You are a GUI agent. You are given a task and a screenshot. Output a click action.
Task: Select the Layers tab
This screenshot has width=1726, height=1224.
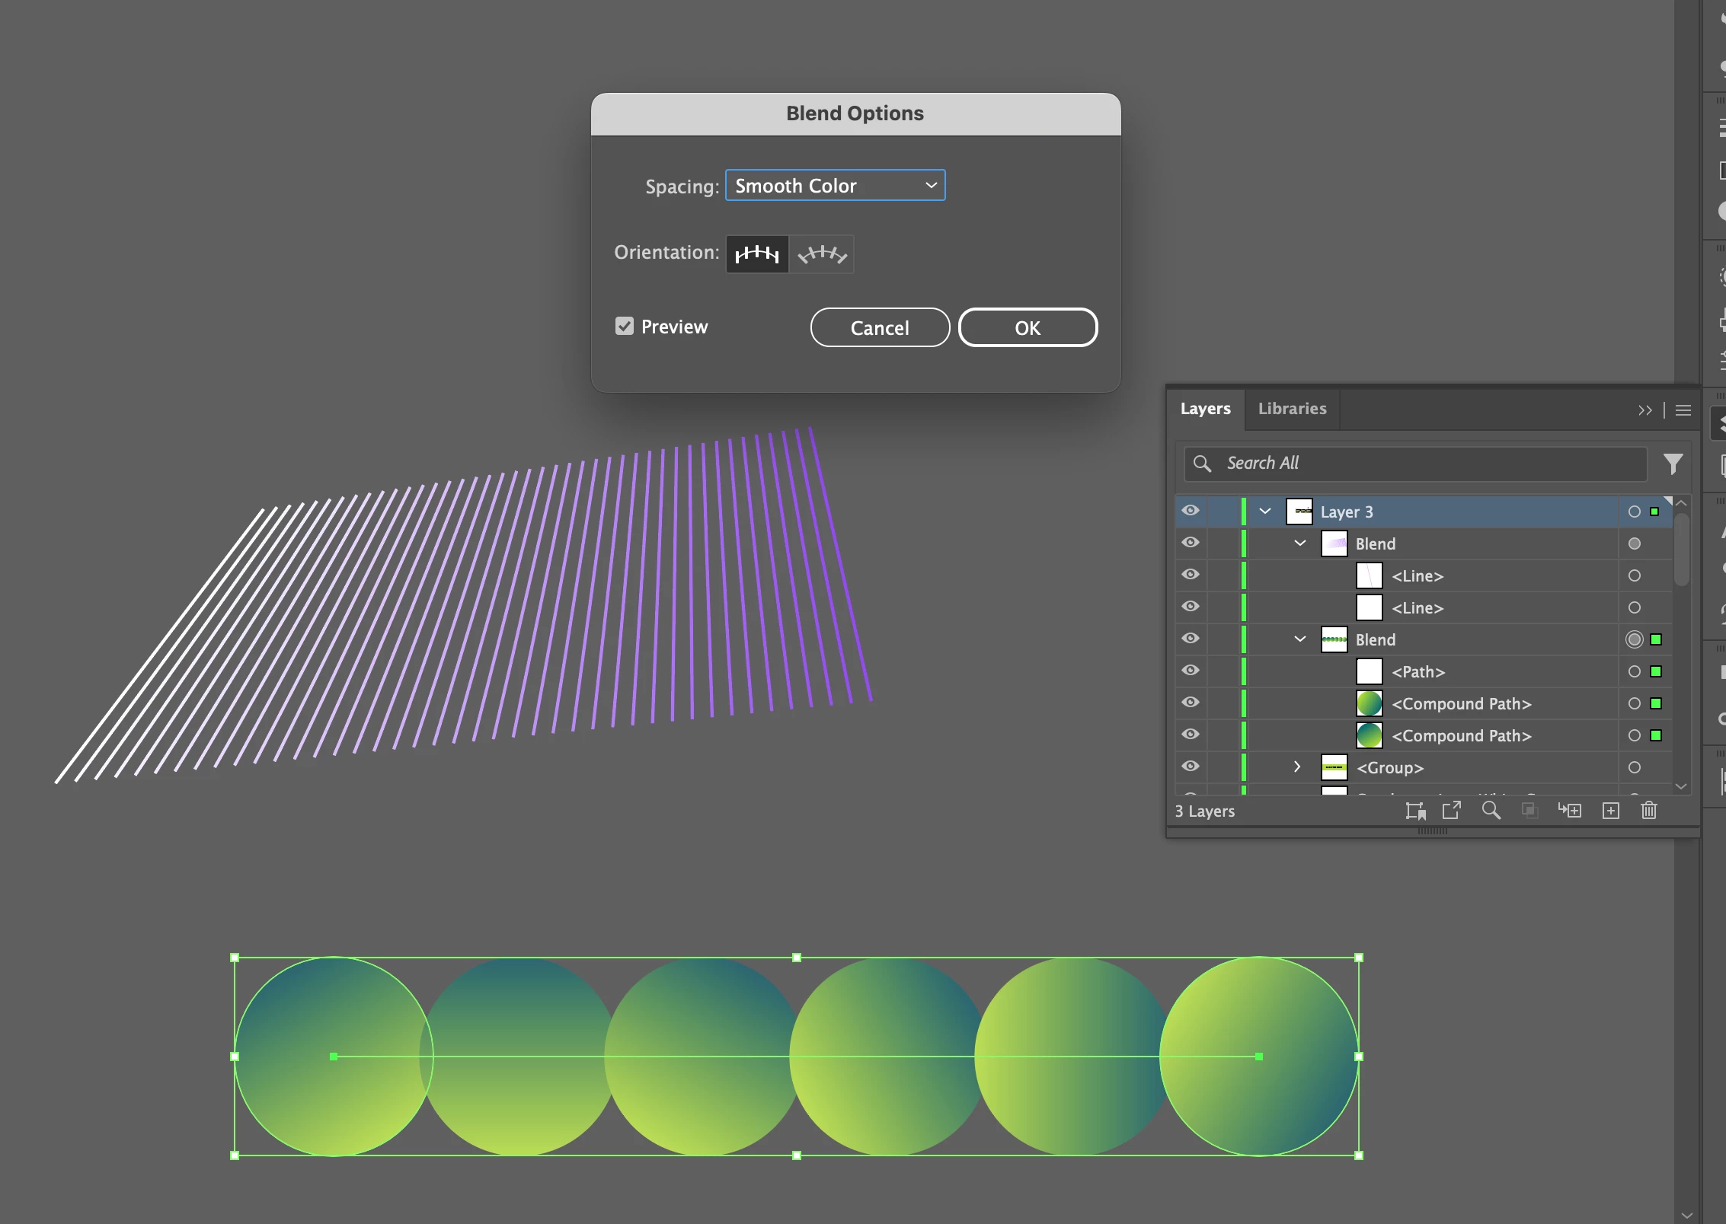point(1205,409)
